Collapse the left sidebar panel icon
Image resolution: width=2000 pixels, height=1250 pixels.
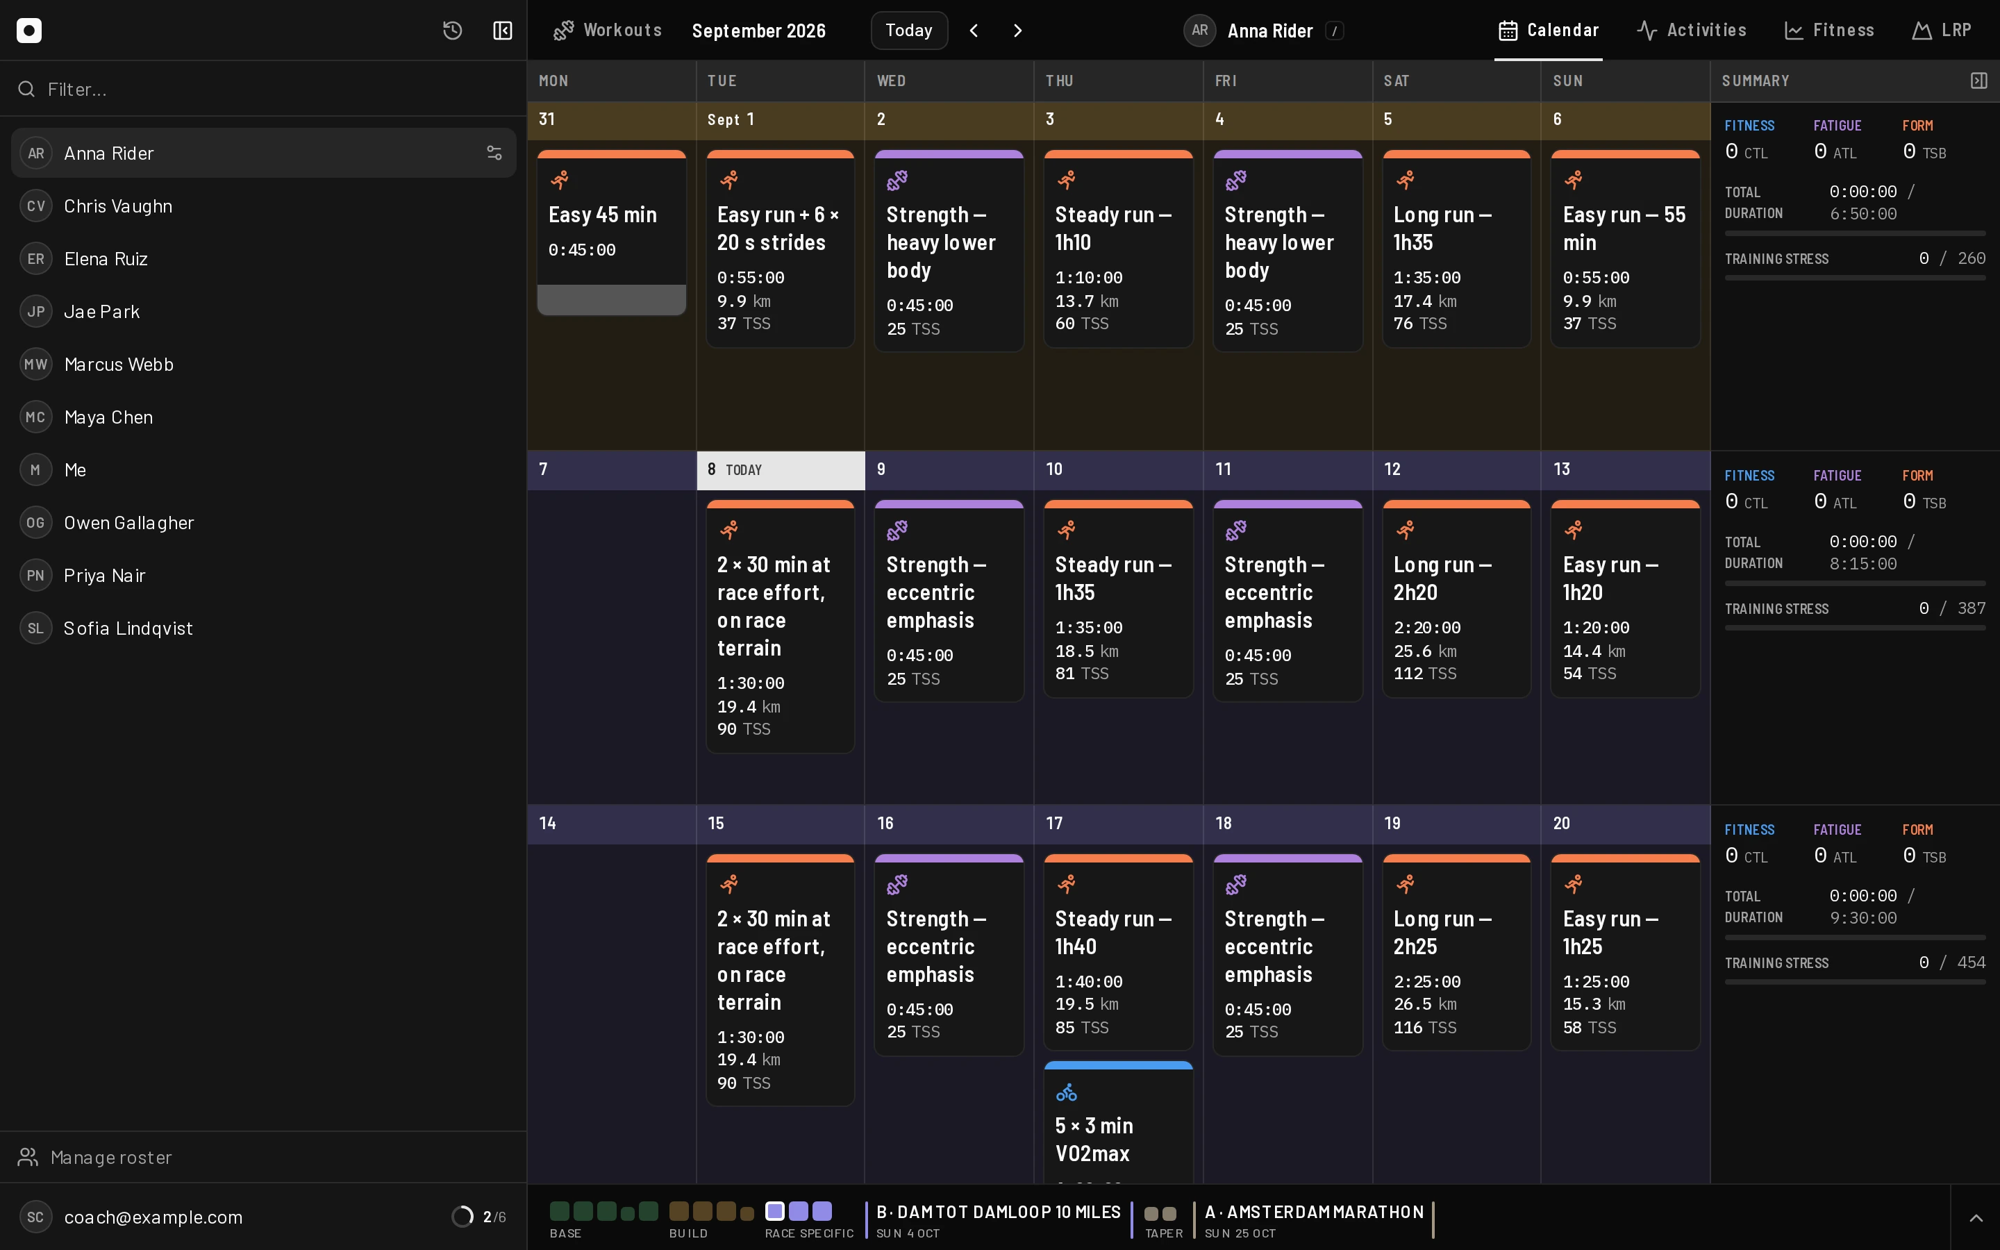tap(503, 31)
